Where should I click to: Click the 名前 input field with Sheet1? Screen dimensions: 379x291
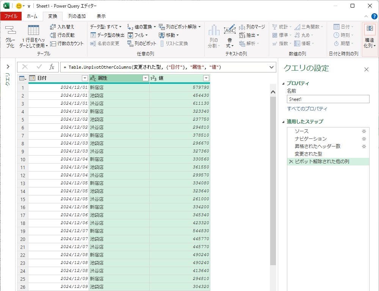[x=328, y=99]
